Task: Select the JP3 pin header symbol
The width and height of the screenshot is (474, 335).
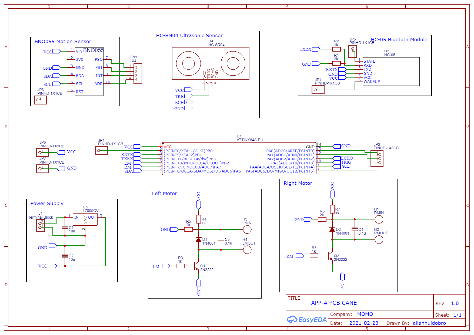Action: 41,100
